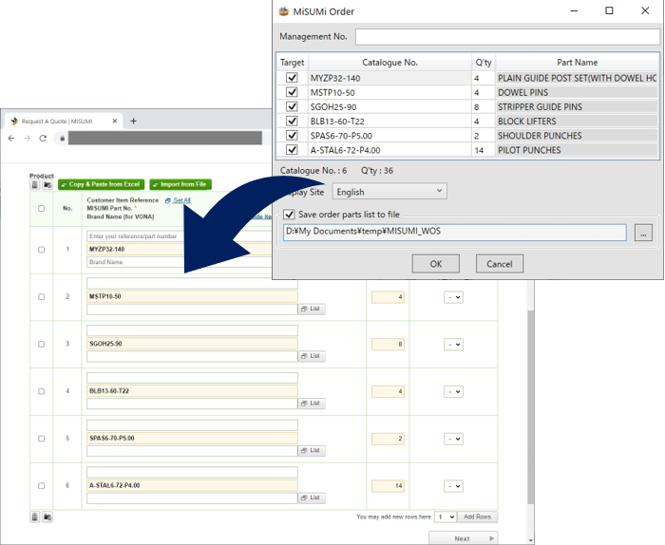Click the browser address bar
Screen dimensions: 665x545
[164, 139]
